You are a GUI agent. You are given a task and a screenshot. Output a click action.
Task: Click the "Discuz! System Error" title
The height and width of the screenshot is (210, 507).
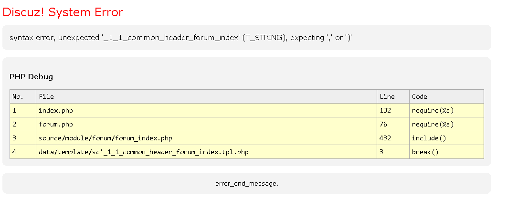pos(63,12)
